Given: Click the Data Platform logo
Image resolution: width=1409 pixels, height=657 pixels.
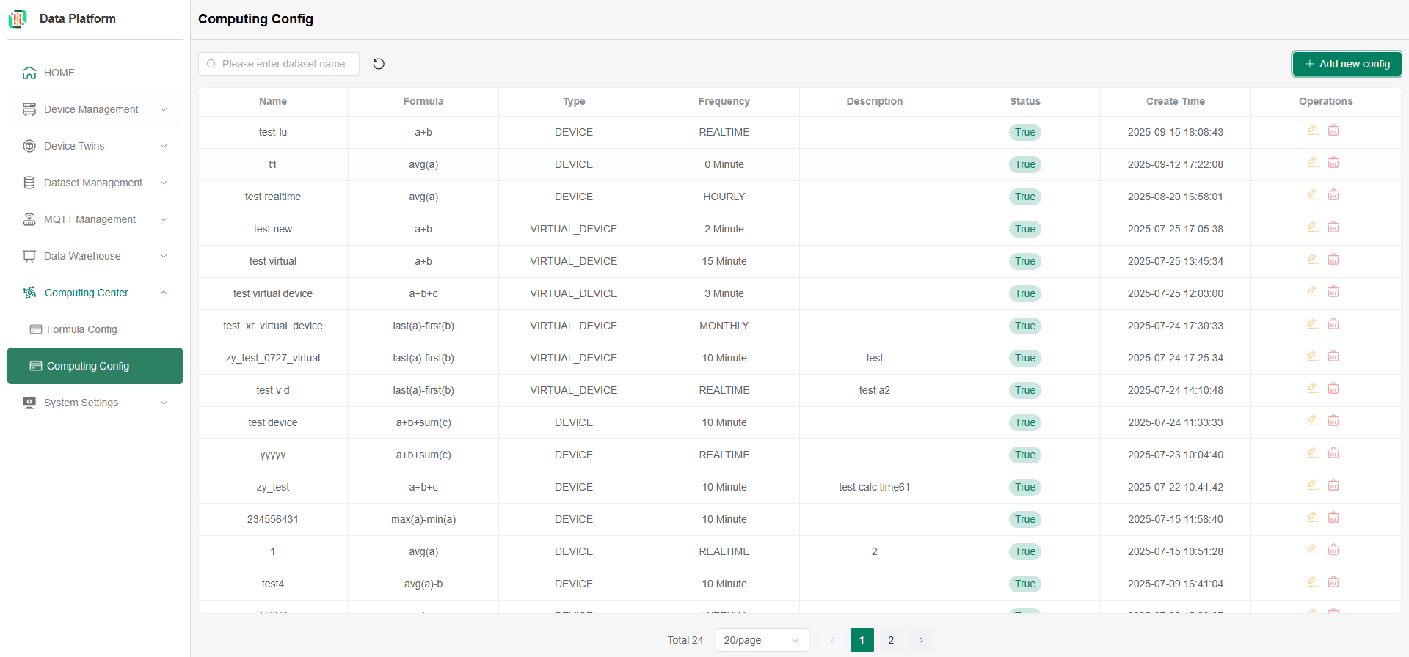Looking at the screenshot, I should [18, 19].
